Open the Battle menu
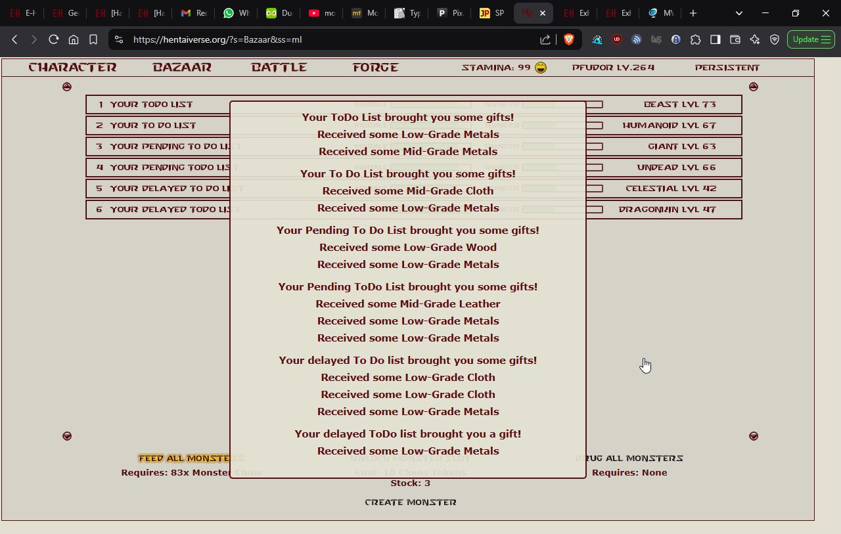 pos(279,68)
